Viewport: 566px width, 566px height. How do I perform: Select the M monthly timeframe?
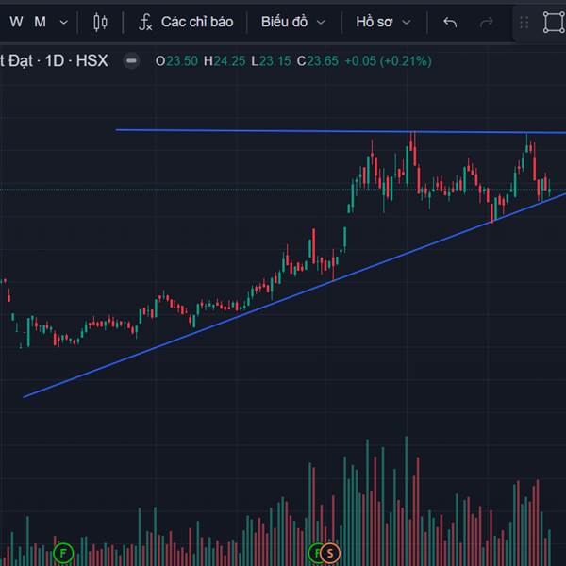40,22
